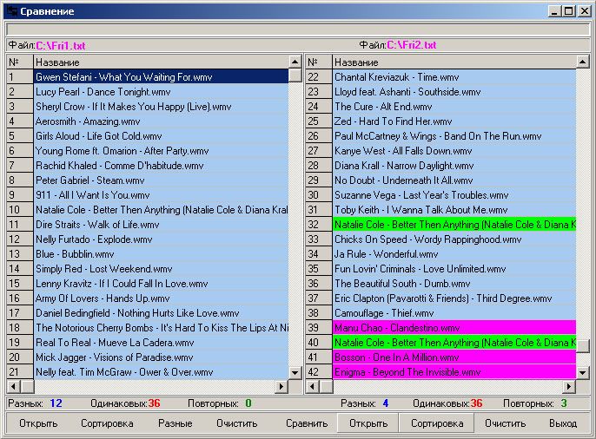
Task: Select row No Doubt - Underneath It All.wmv
Action: click(454, 180)
